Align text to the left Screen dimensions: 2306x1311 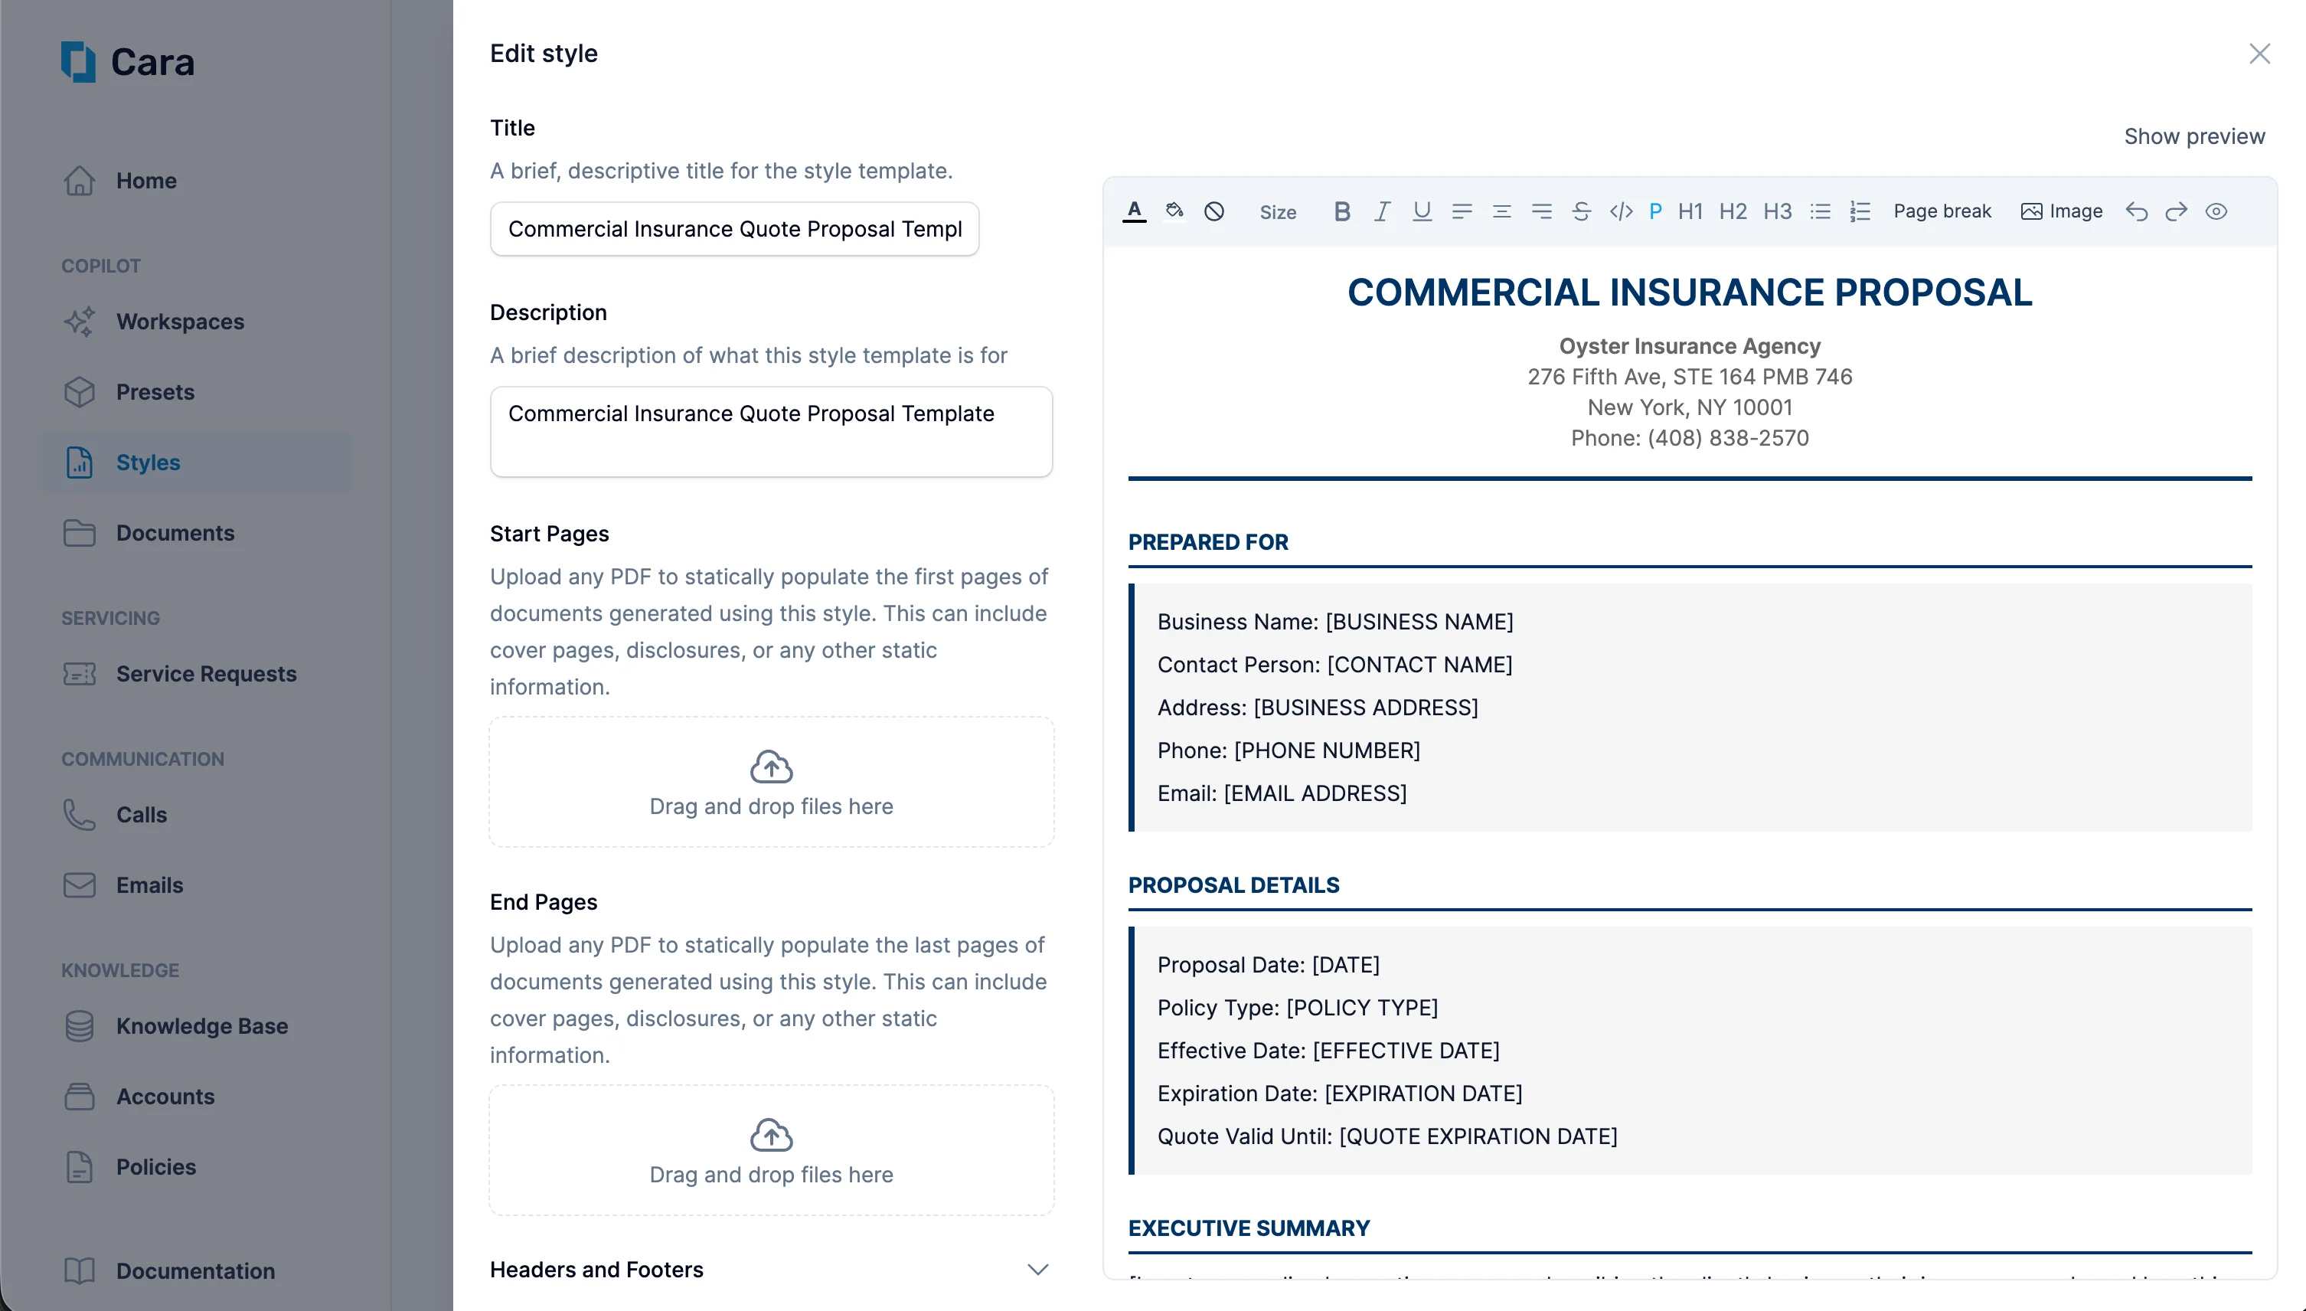coord(1462,211)
